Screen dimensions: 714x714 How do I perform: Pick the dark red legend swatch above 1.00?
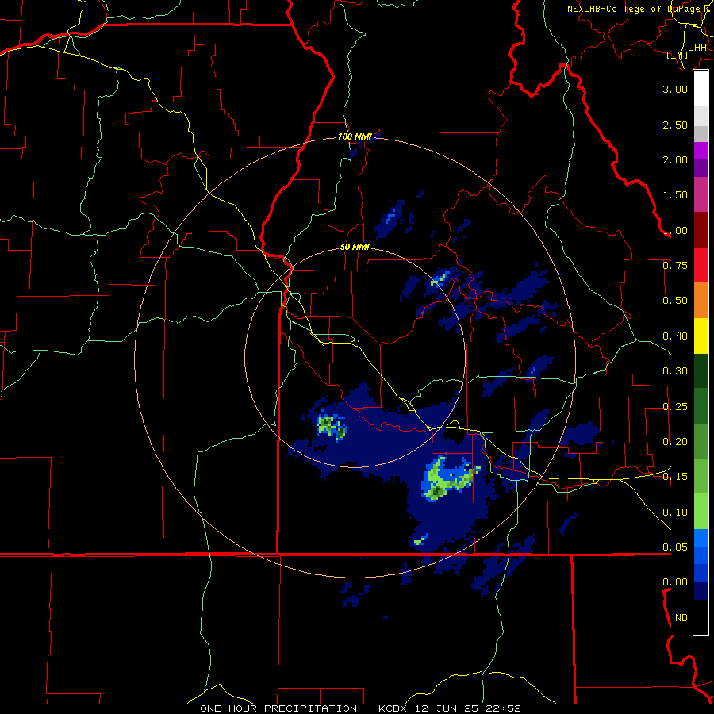click(701, 229)
